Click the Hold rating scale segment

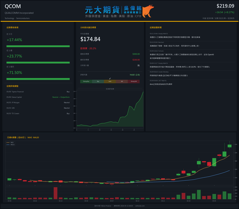pos(110,82)
